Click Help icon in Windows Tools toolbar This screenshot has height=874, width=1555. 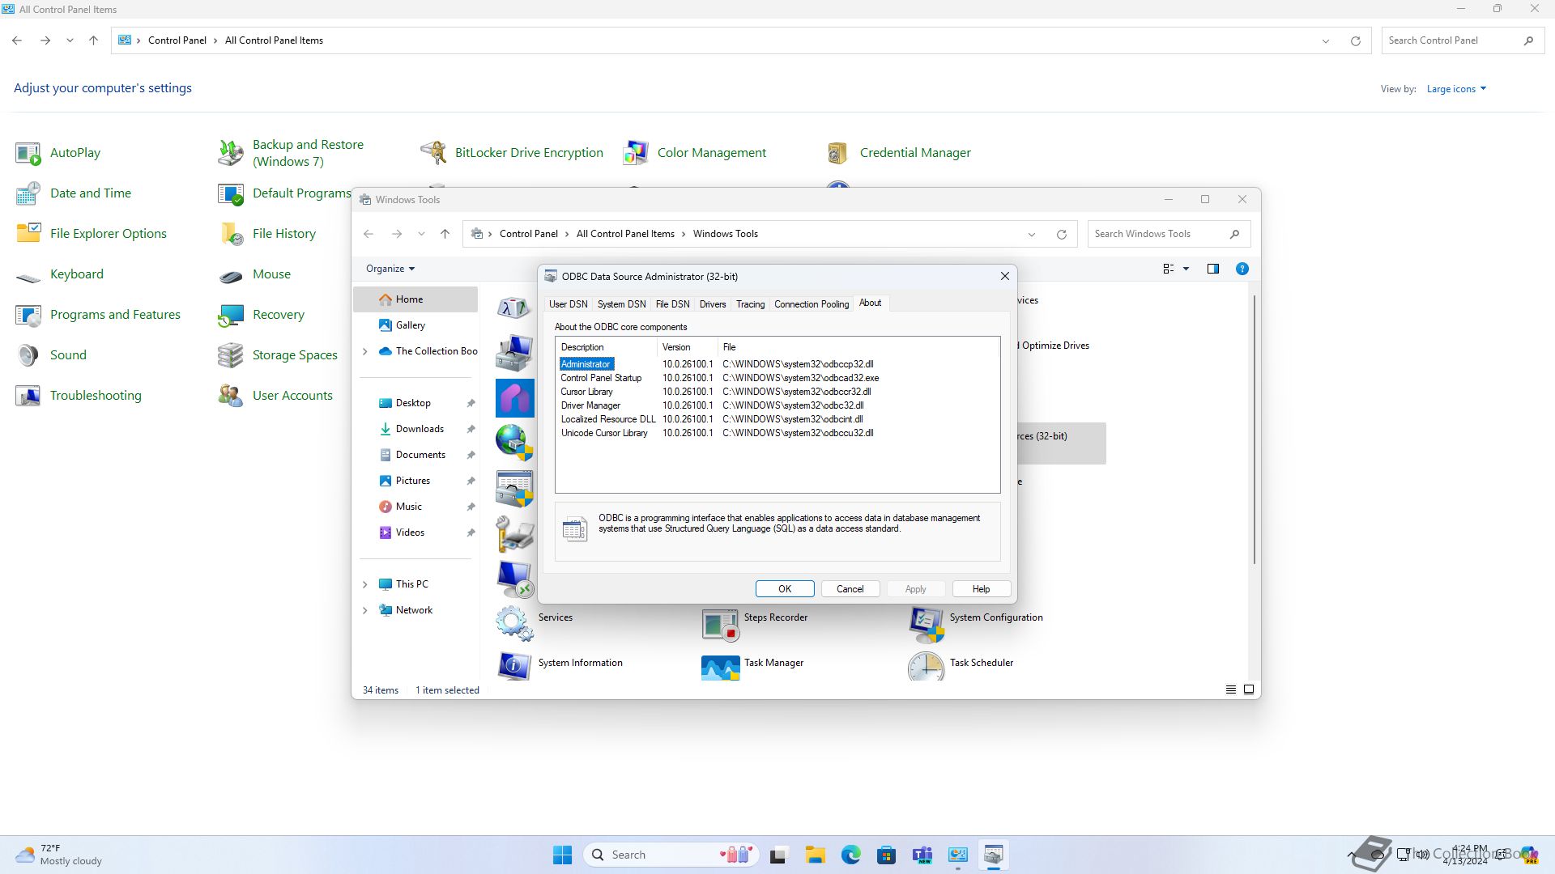(x=1242, y=269)
